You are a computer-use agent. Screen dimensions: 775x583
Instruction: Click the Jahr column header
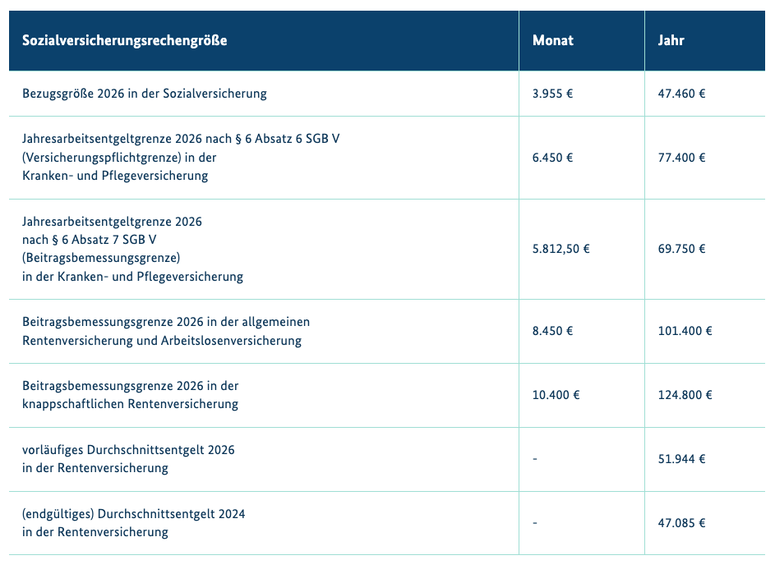pos(671,40)
